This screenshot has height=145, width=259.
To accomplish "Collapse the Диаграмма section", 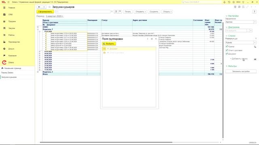I will tap(233, 27).
